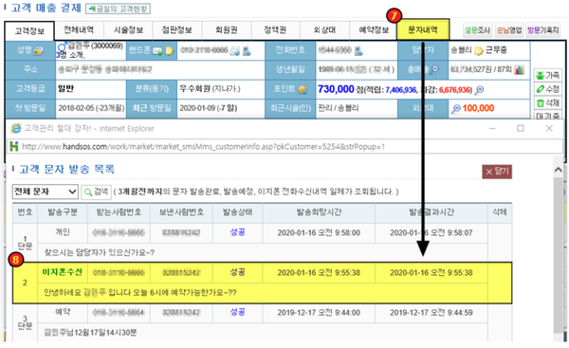This screenshot has height=348, width=569.
Task: Click the handsos address bar in Internet Explorer
Action: [284, 147]
